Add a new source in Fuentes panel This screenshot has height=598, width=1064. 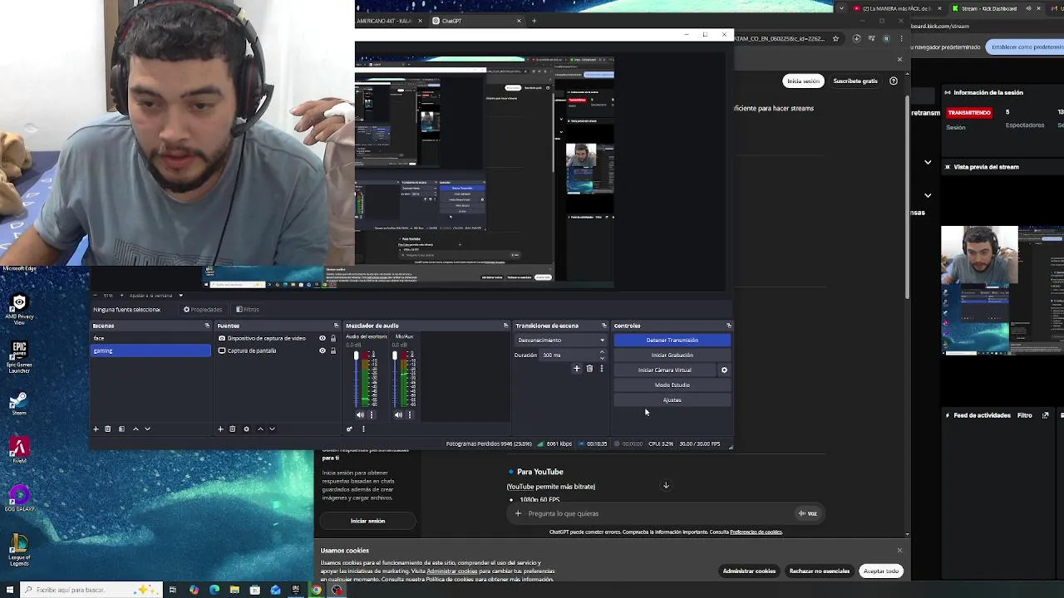coord(220,429)
